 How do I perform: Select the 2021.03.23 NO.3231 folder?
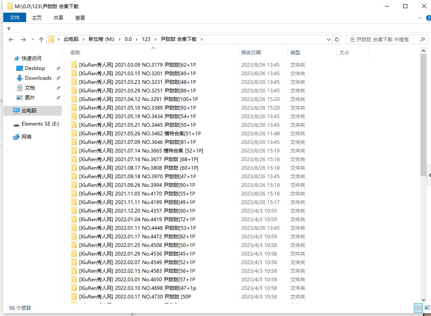coord(137,82)
